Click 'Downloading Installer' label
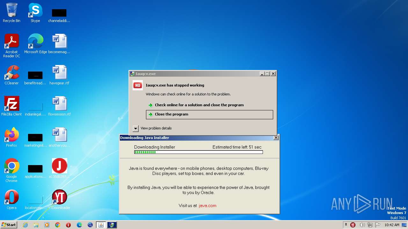 pyautogui.click(x=155, y=147)
